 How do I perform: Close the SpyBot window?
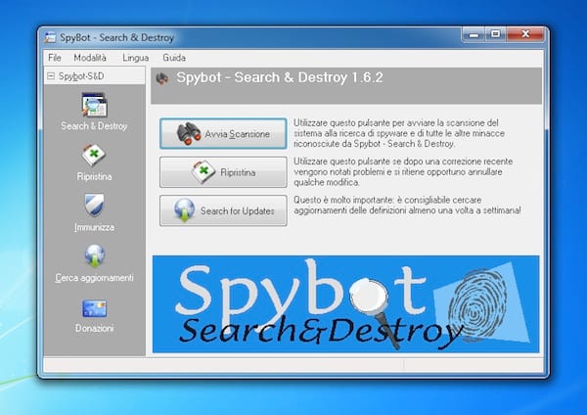coord(525,34)
